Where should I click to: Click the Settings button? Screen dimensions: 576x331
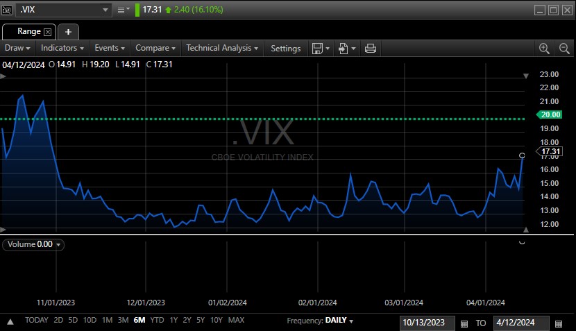point(285,48)
